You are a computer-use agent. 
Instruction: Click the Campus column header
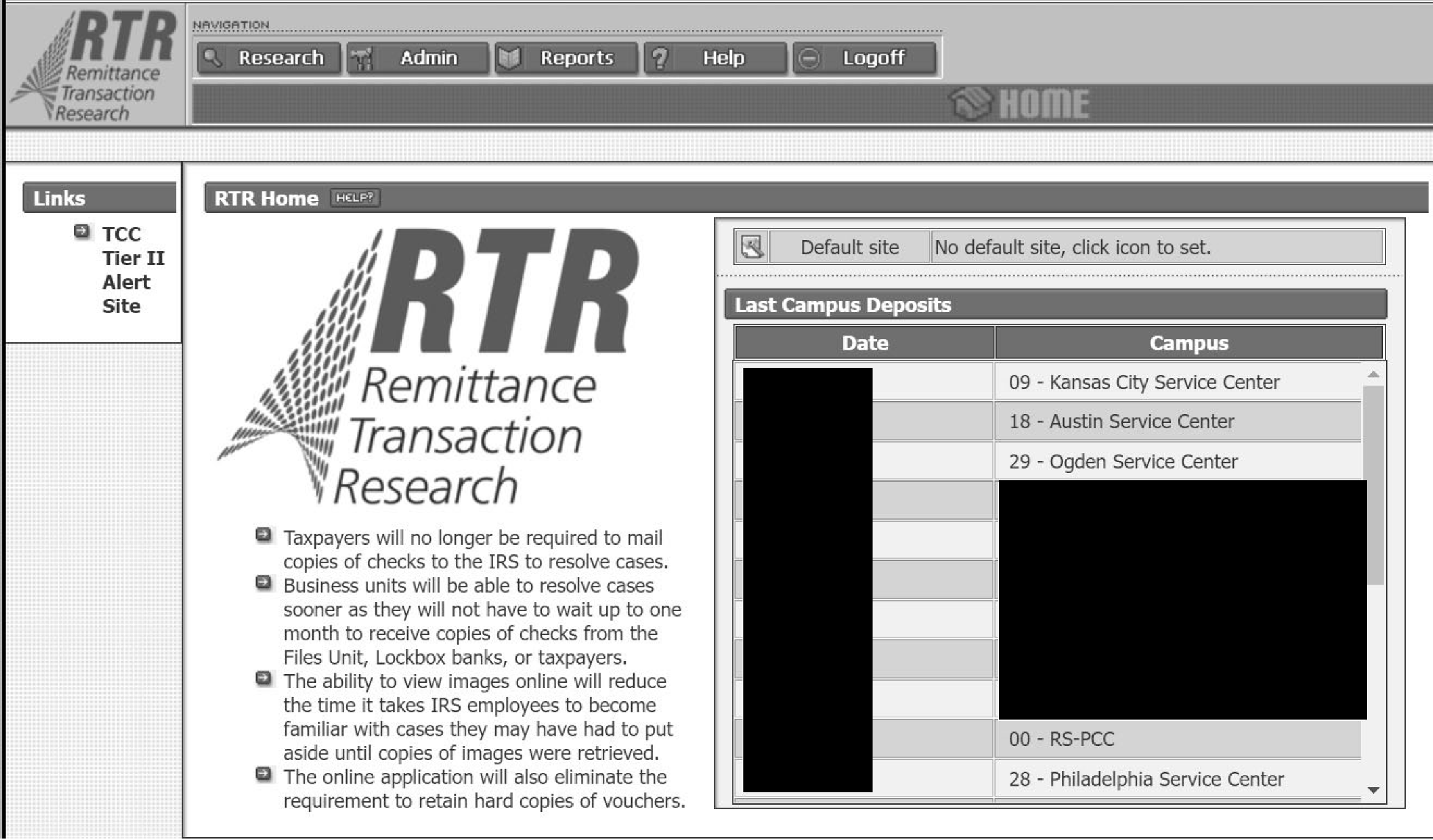click(x=1188, y=343)
